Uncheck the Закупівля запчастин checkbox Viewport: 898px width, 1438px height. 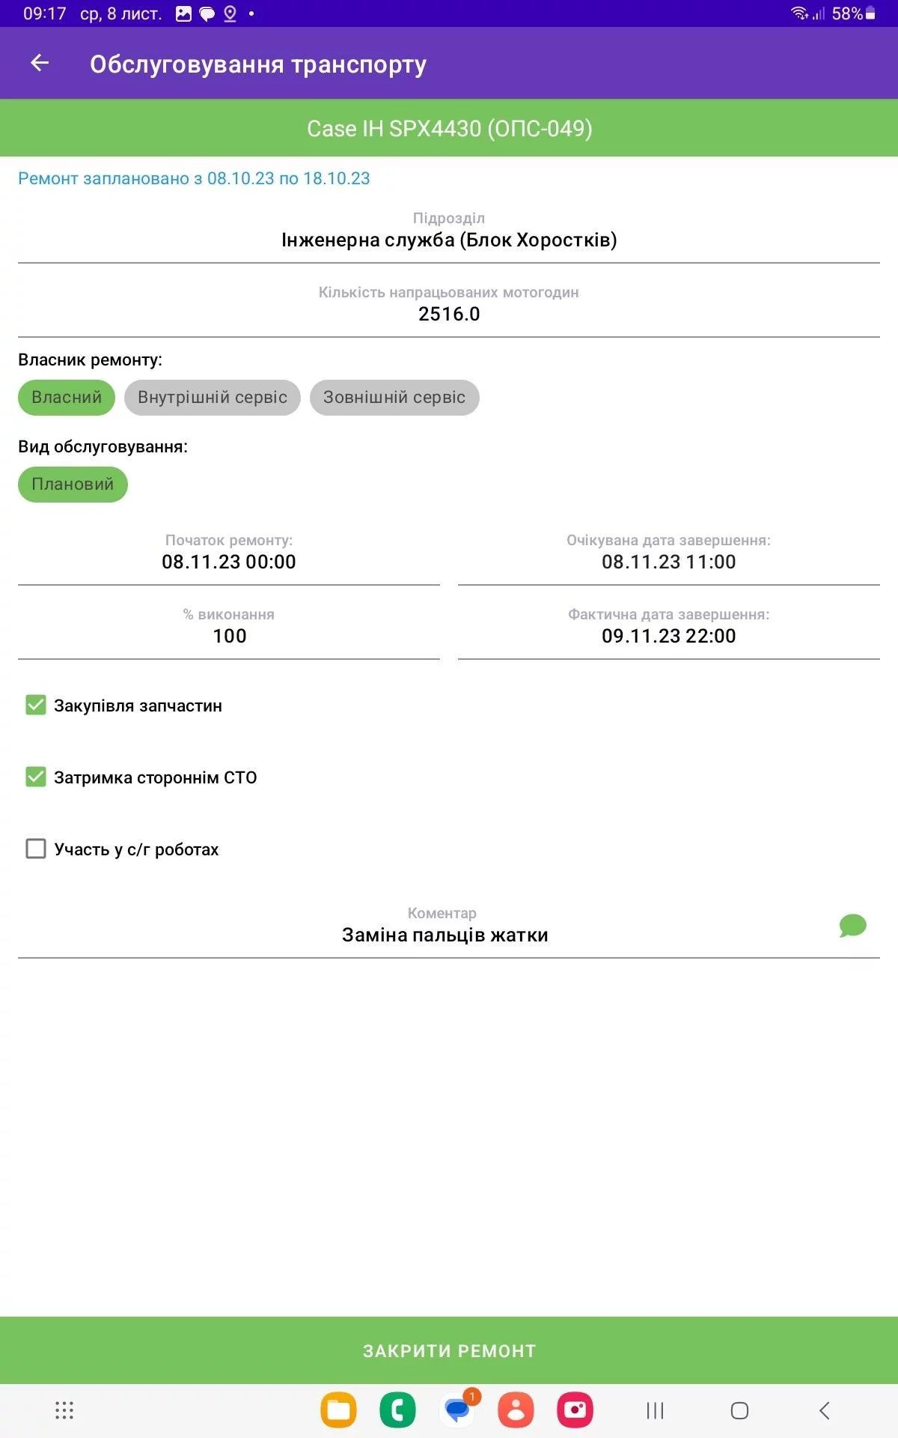tap(36, 705)
